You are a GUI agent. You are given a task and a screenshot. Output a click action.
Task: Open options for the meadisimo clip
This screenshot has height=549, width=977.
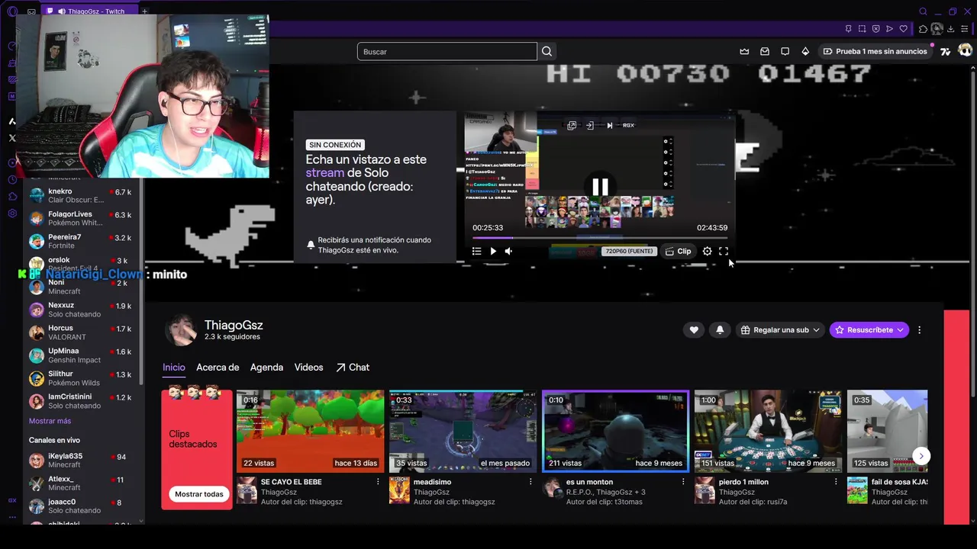(530, 482)
